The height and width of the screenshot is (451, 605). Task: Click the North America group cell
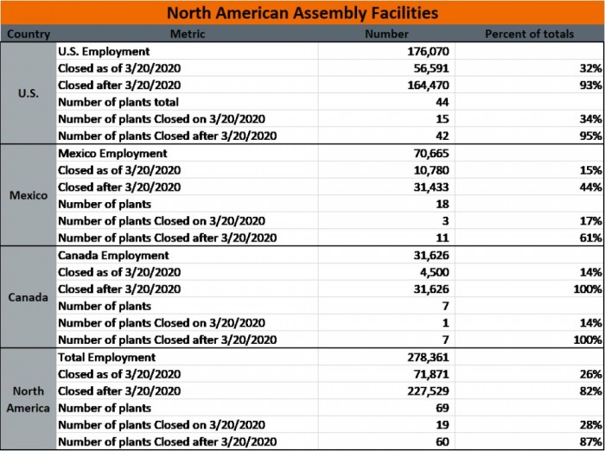[29, 399]
